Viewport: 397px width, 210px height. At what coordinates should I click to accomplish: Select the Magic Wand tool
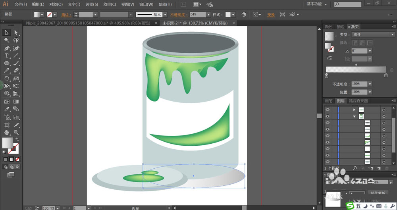7,40
